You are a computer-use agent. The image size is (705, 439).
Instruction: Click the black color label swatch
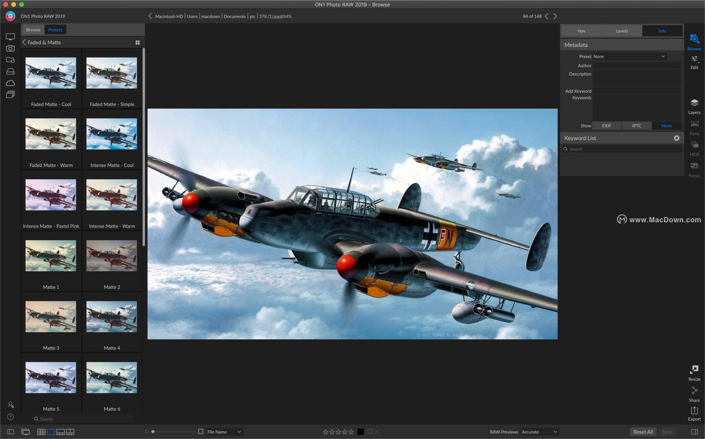(x=360, y=432)
